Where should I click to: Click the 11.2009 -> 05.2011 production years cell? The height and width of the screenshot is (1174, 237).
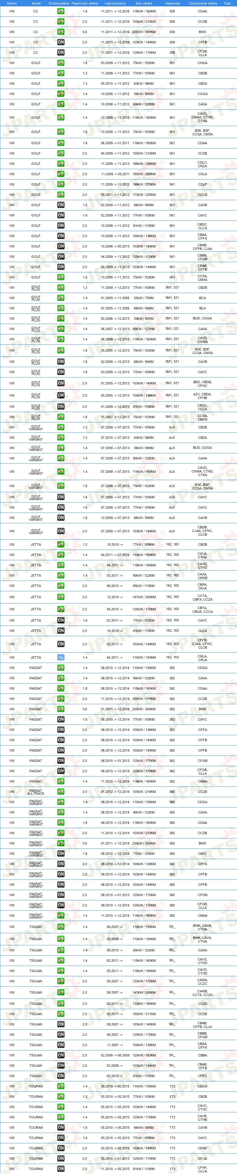click(x=115, y=174)
